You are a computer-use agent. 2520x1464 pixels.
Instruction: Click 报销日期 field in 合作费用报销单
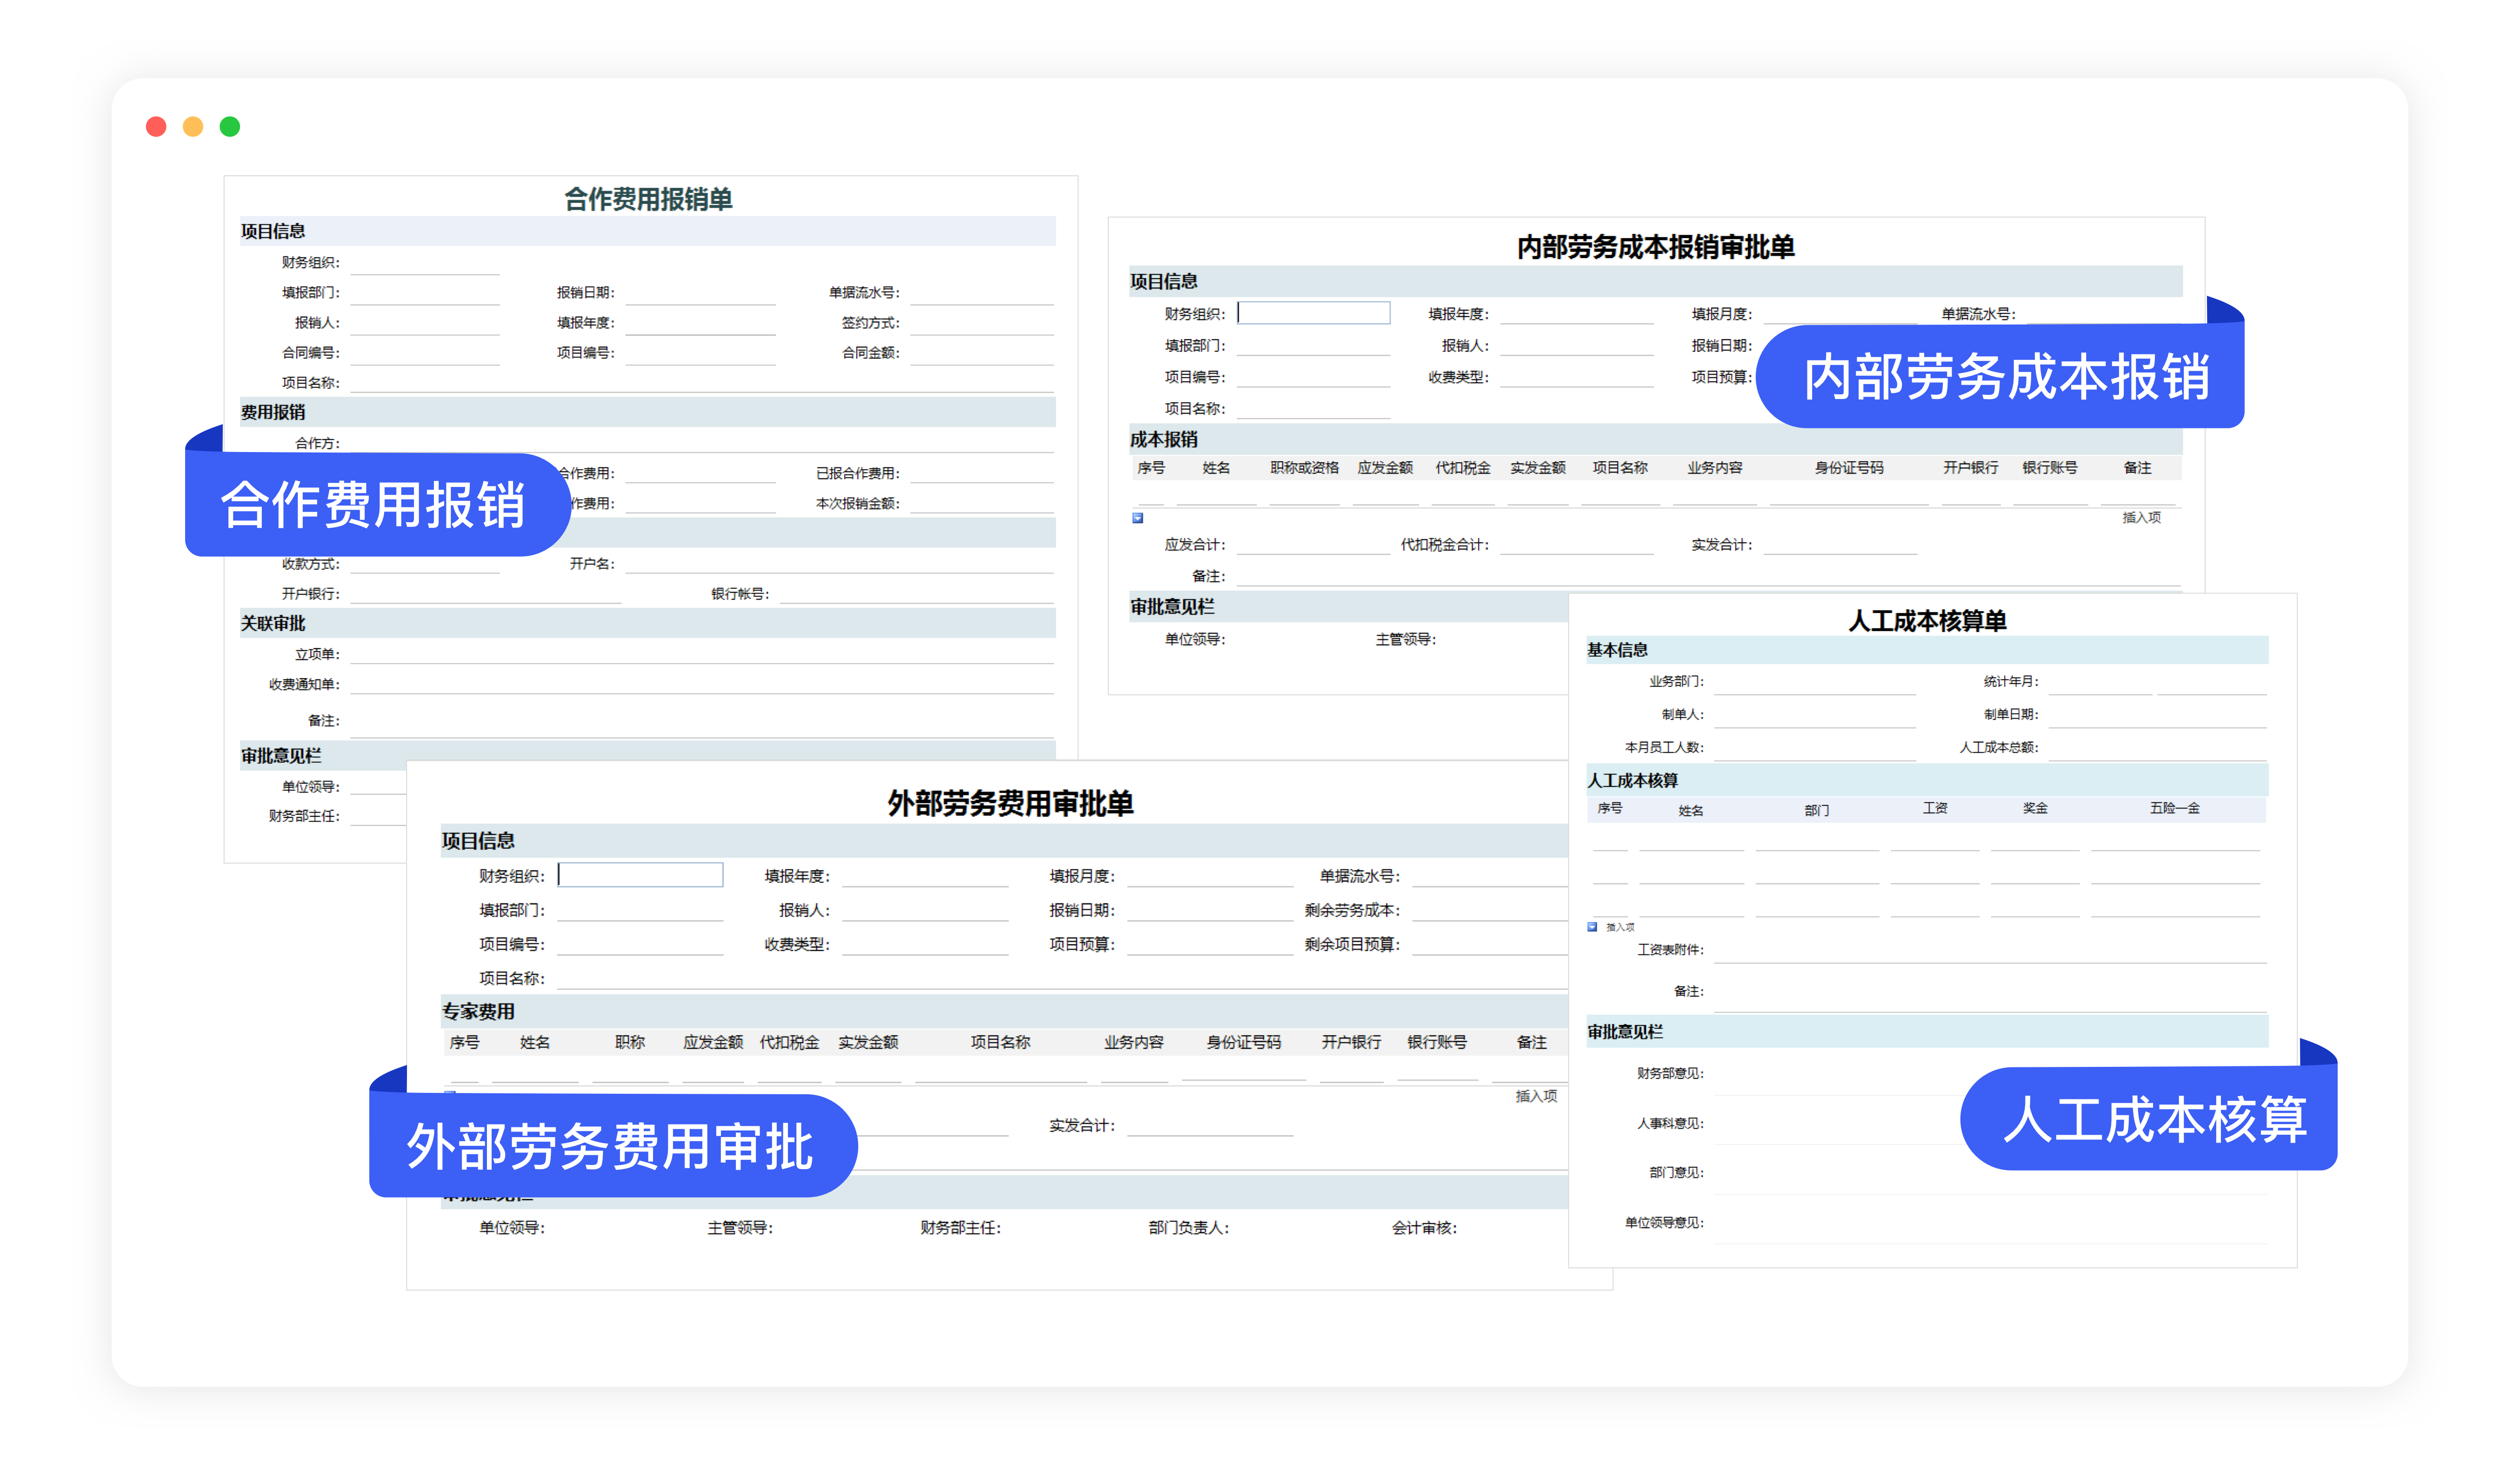coord(700,293)
